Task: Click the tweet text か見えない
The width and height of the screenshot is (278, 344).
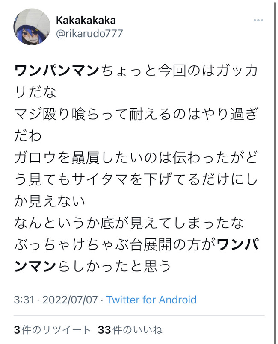Action: coord(50,201)
